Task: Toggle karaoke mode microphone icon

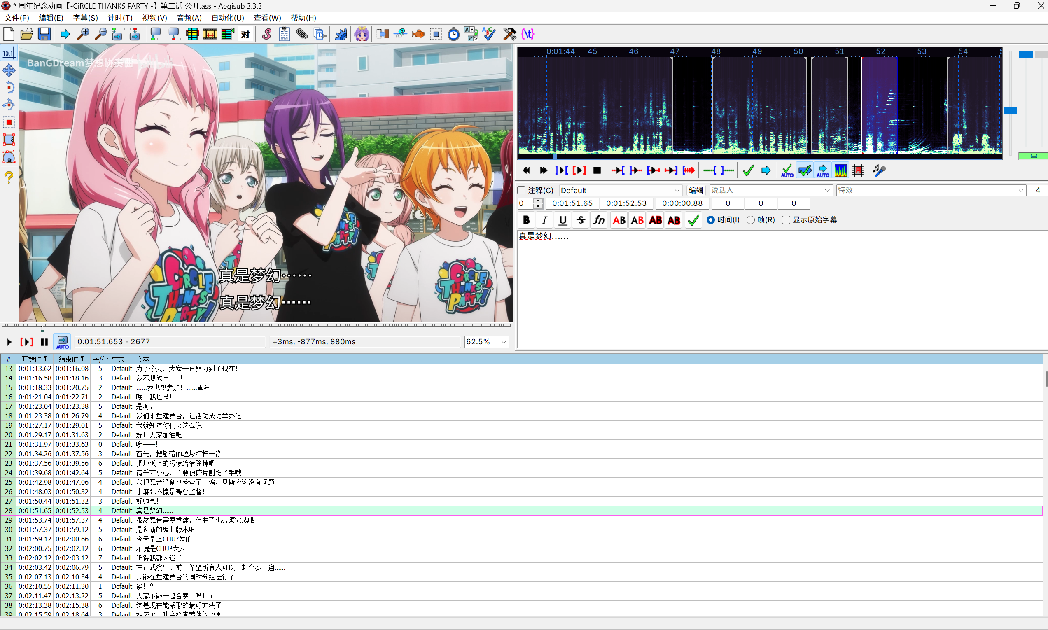Action: pyautogui.click(x=879, y=170)
